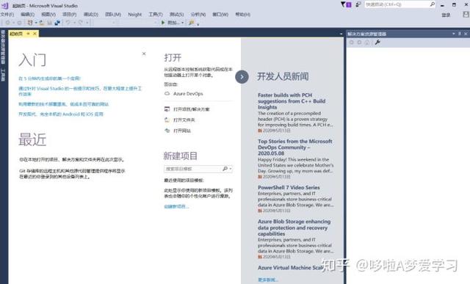The image size is (470, 284).
Task: Open Top Stories DevOps Community article
Action: (295, 147)
